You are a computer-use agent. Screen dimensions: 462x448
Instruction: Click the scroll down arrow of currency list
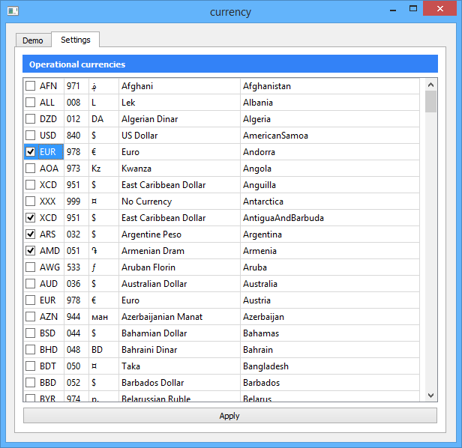click(x=430, y=396)
